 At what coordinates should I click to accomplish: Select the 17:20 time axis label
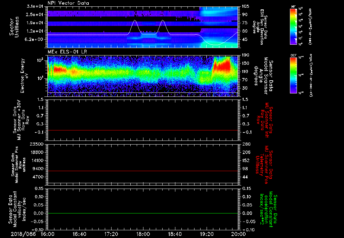pyautogui.click(x=111, y=234)
